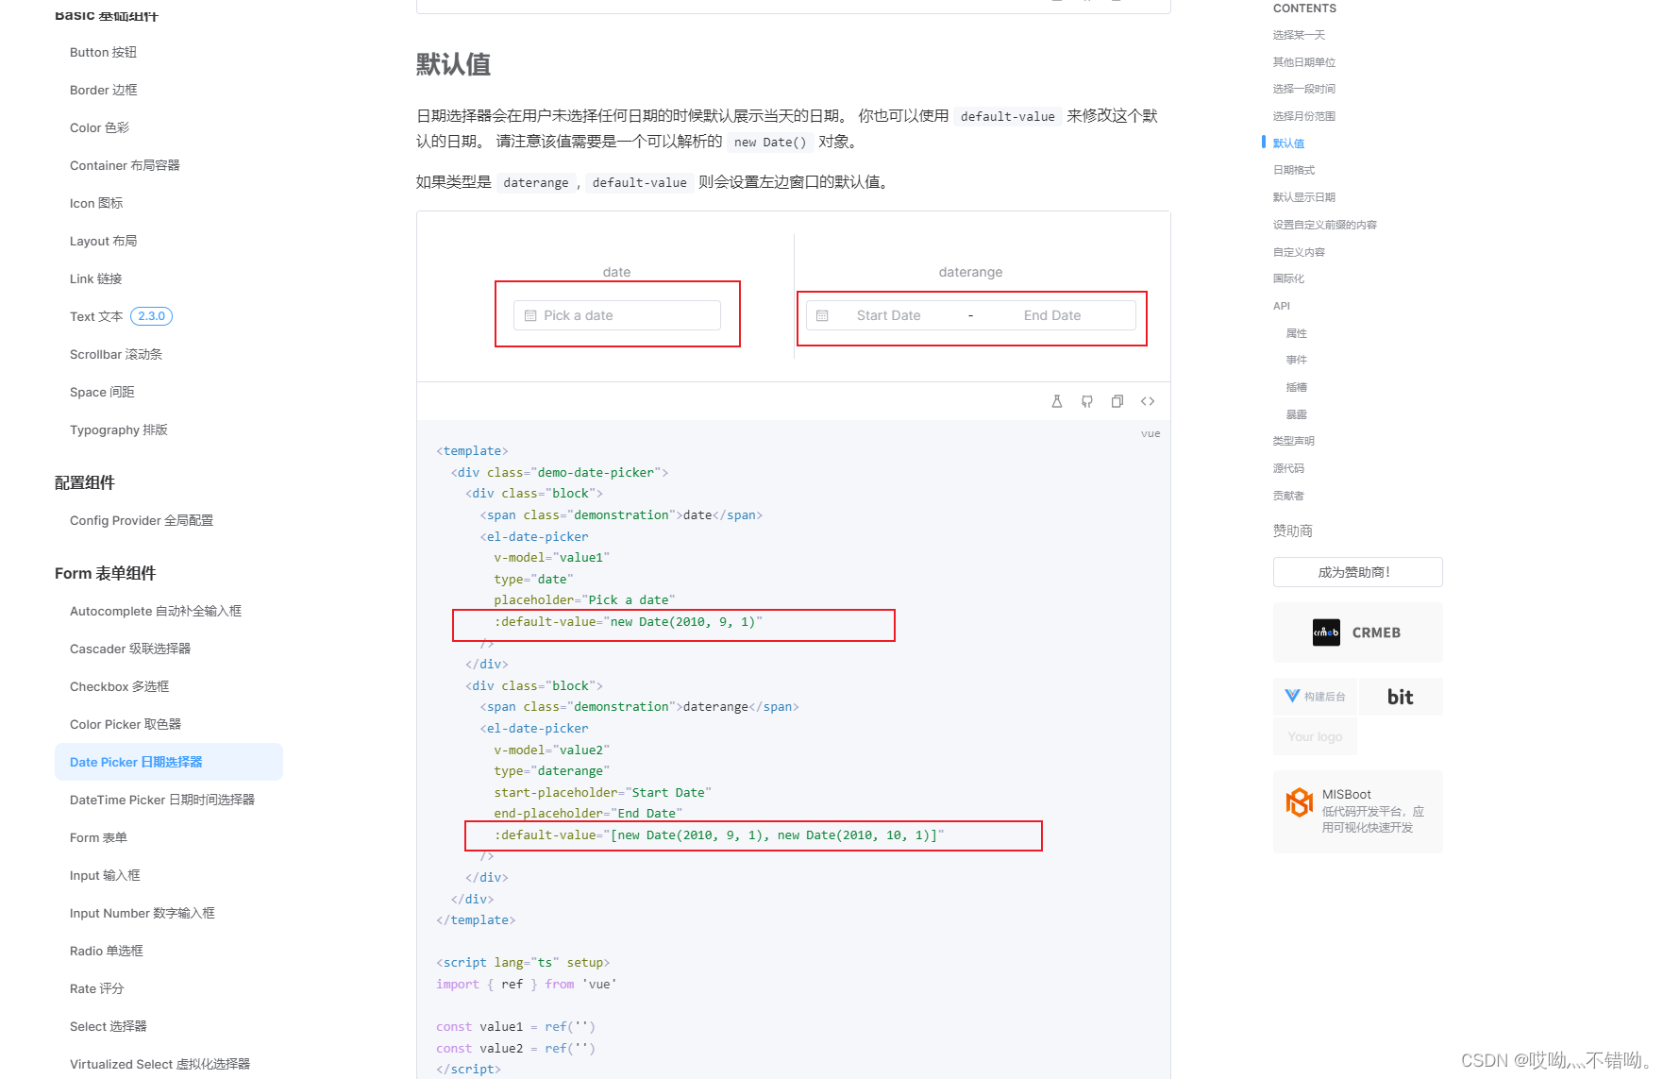Jump to 类型声明 in contents
The height and width of the screenshot is (1079, 1663).
[1294, 441]
